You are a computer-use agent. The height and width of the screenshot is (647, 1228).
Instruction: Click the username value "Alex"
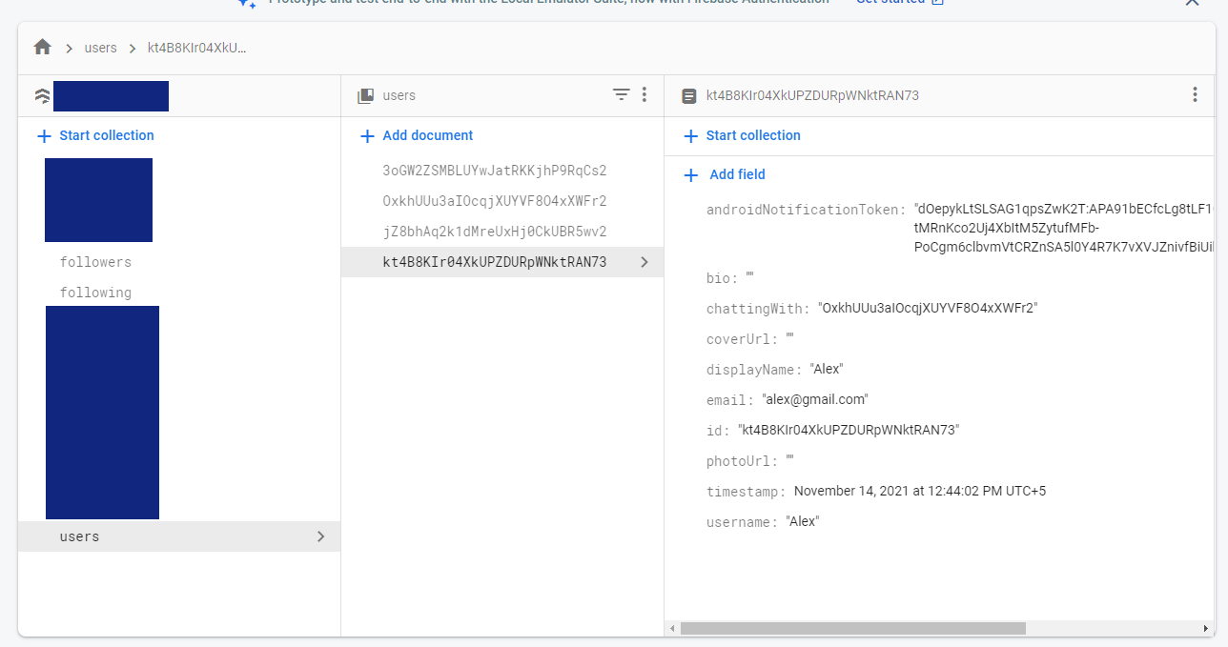point(803,522)
